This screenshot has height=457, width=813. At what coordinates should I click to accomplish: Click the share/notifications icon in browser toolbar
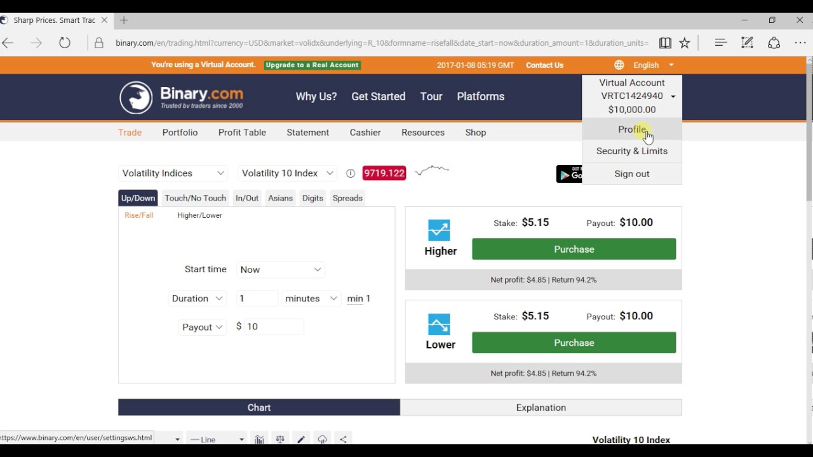(774, 43)
